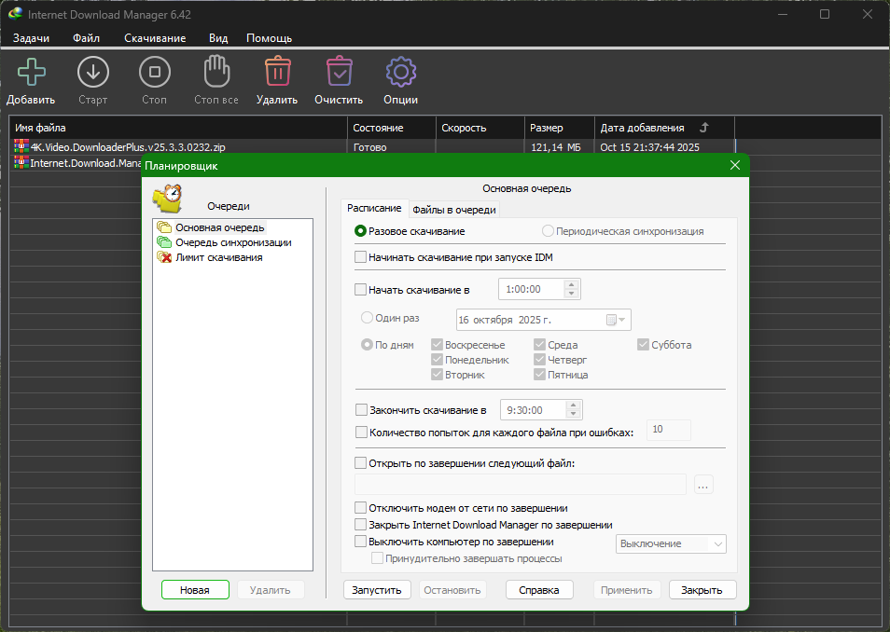This screenshot has width=890, height=632.
Task: Switch to Файлы в очереди tab
Action: click(x=453, y=210)
